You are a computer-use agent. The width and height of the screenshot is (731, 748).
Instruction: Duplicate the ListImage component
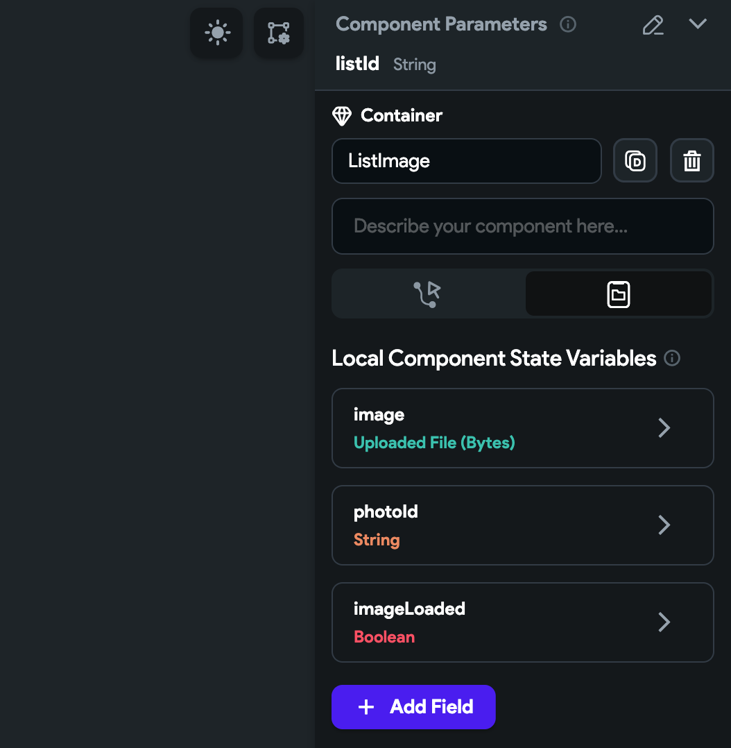[635, 161]
